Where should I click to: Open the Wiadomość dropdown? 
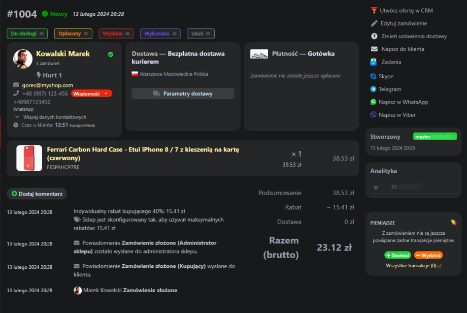pyautogui.click(x=91, y=93)
